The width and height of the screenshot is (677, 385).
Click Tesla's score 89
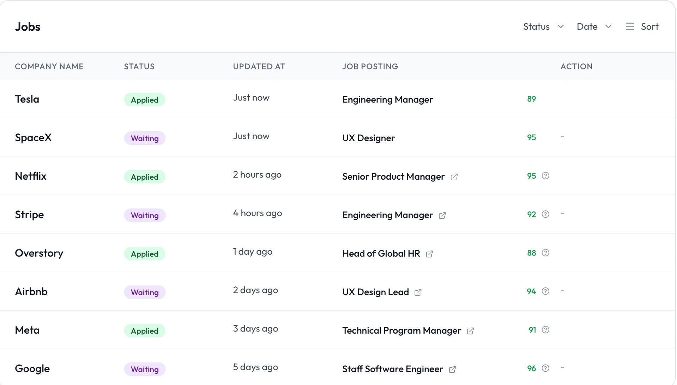pyautogui.click(x=531, y=99)
